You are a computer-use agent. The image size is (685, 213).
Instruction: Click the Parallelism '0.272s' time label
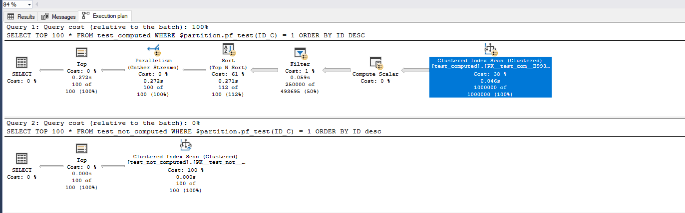tap(154, 81)
